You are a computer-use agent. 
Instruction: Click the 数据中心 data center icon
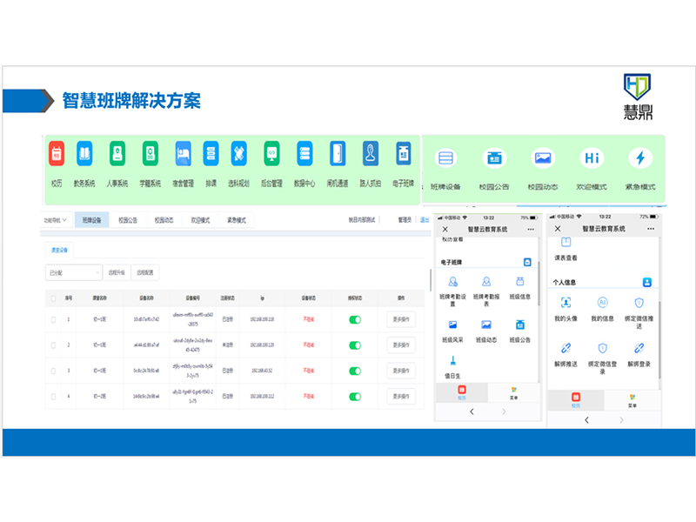pyautogui.click(x=304, y=155)
